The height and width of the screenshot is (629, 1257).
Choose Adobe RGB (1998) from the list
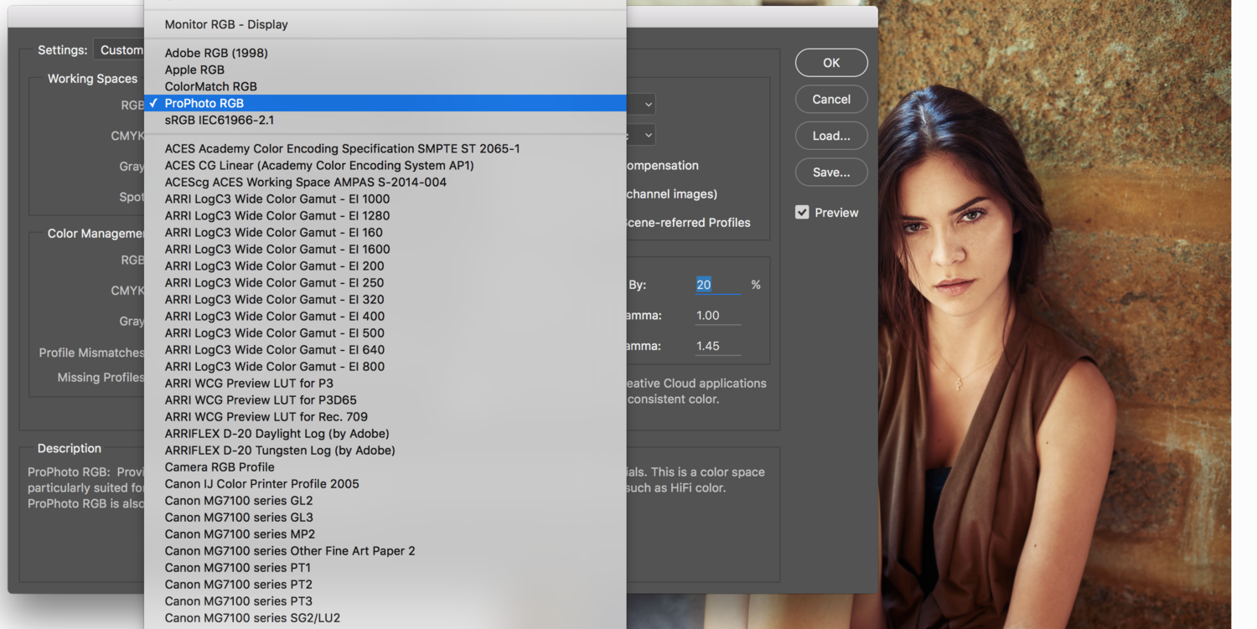[x=216, y=53]
